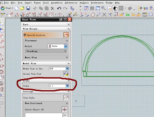Click the text annotation A icon

click(x=69, y=15)
